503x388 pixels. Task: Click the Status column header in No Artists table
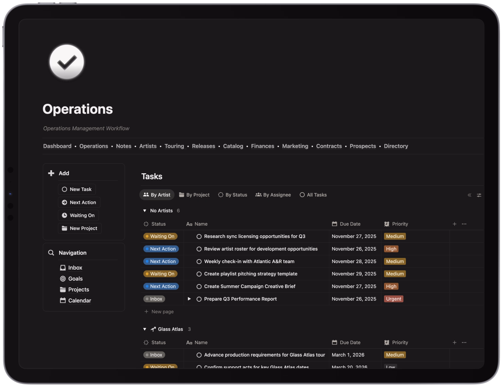tap(155, 224)
